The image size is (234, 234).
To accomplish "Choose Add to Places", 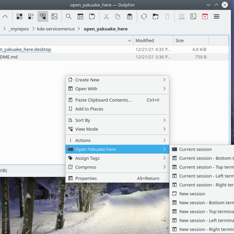I will tap(117, 109).
